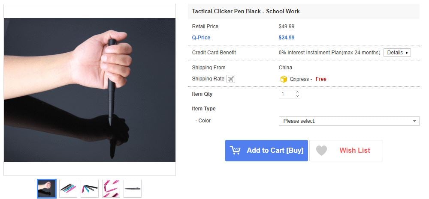Click the Q-Price label

pos(201,38)
